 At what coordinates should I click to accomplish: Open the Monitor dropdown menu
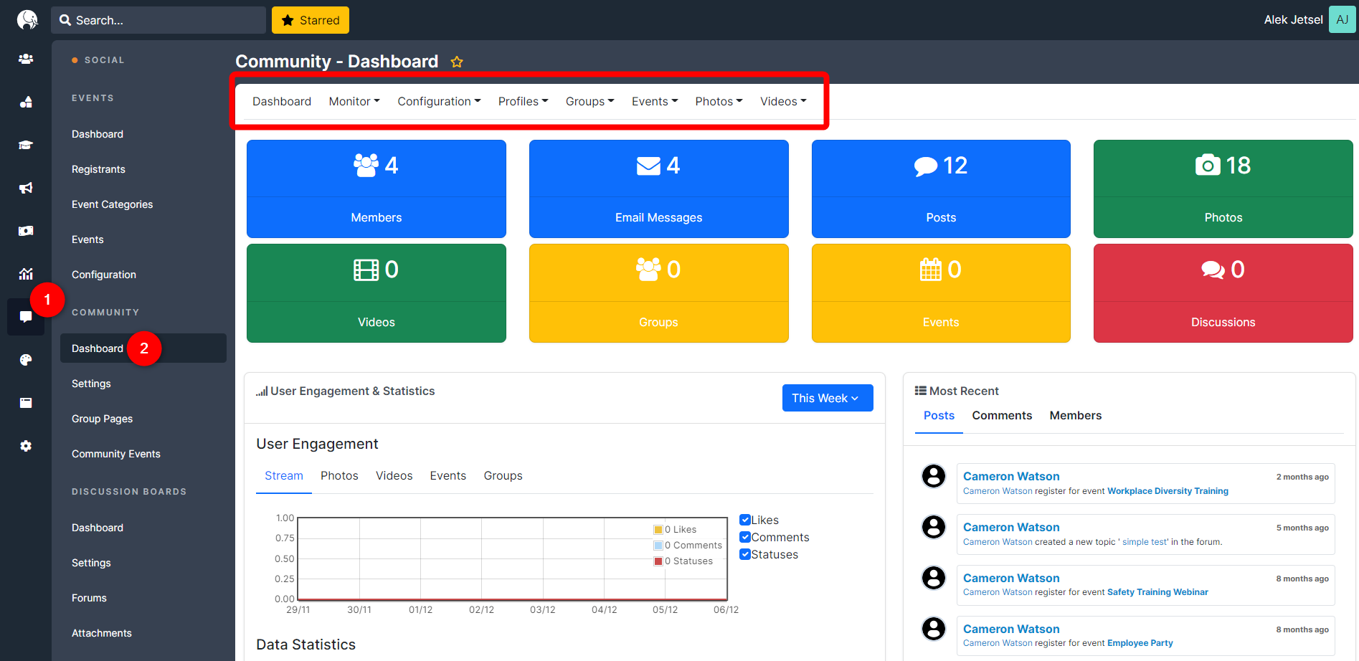pyautogui.click(x=354, y=101)
